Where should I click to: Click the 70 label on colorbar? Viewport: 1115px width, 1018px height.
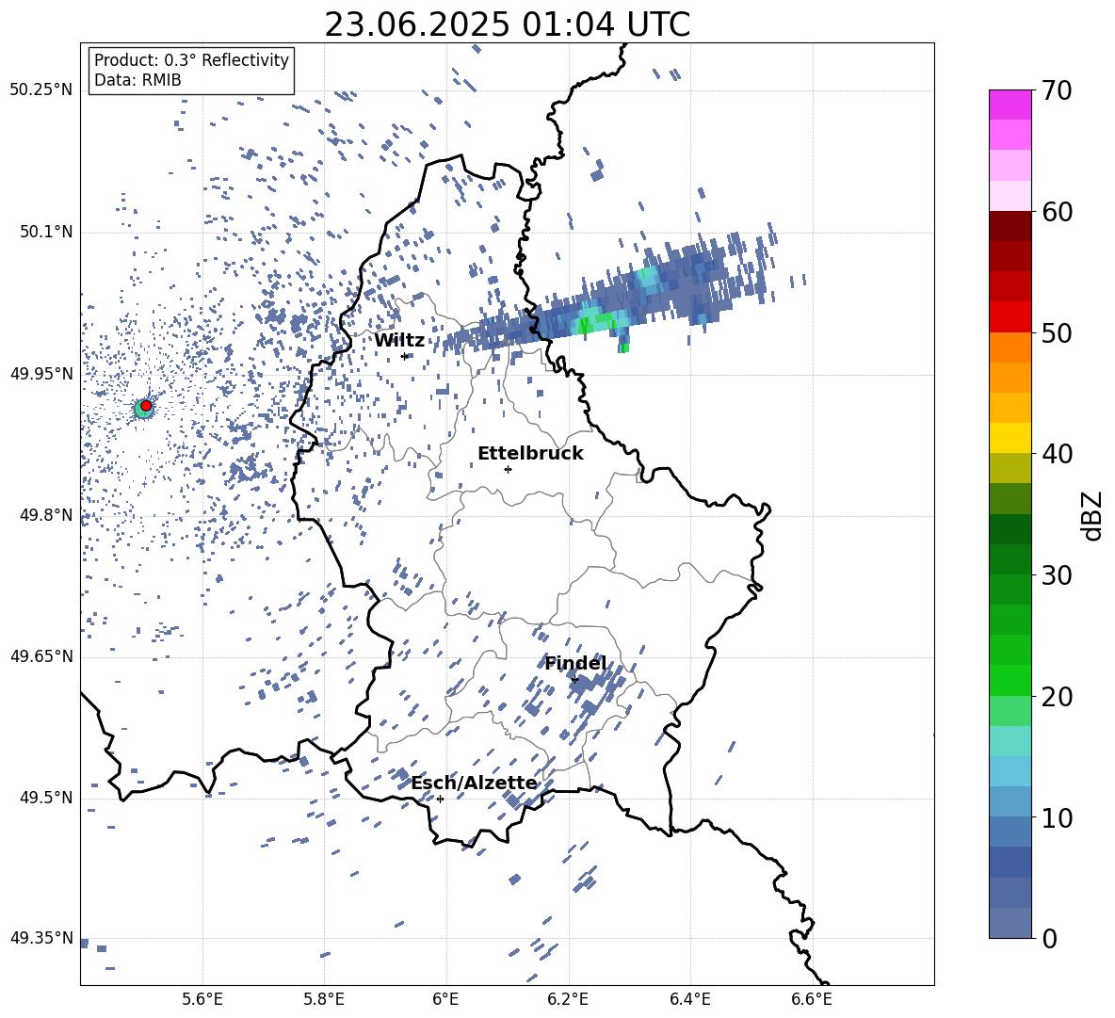tap(1057, 91)
